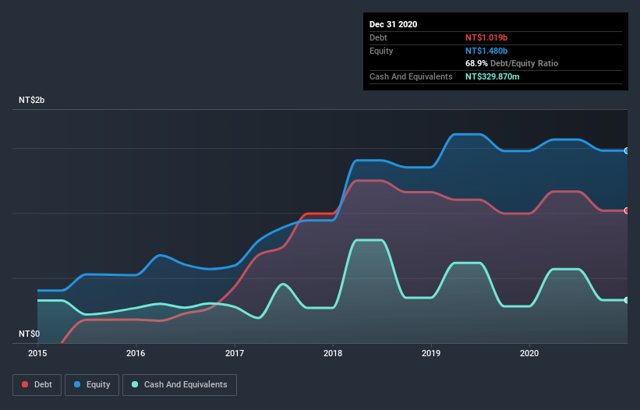Click the 2015 x-axis label

[37, 353]
